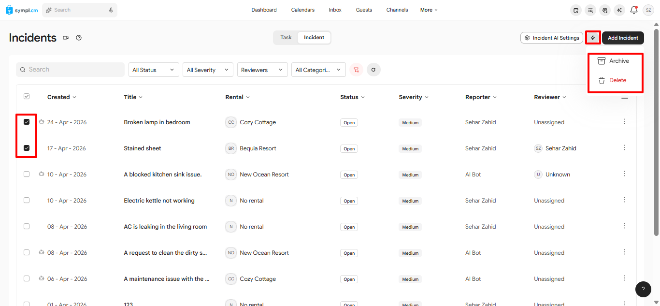Open row menu for Stained sheet
Screen dimensions: 660x306
[625, 148]
